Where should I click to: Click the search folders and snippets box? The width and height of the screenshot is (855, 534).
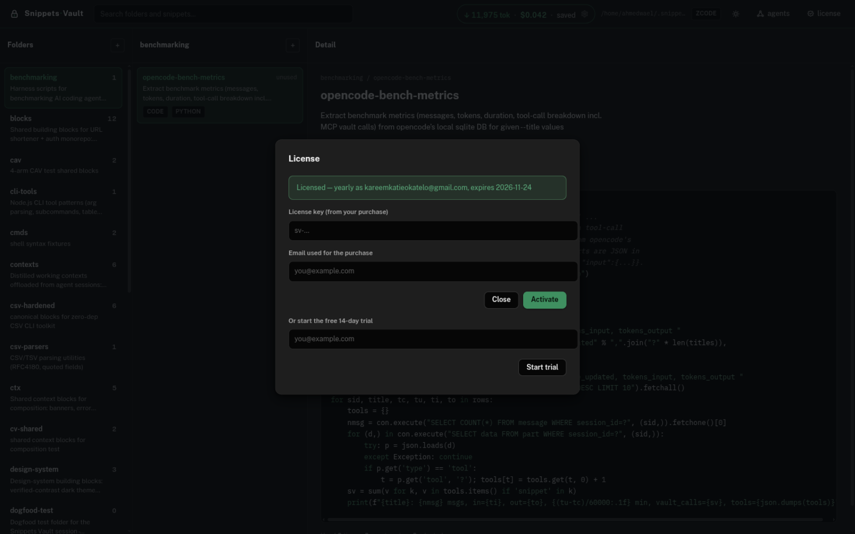(223, 14)
